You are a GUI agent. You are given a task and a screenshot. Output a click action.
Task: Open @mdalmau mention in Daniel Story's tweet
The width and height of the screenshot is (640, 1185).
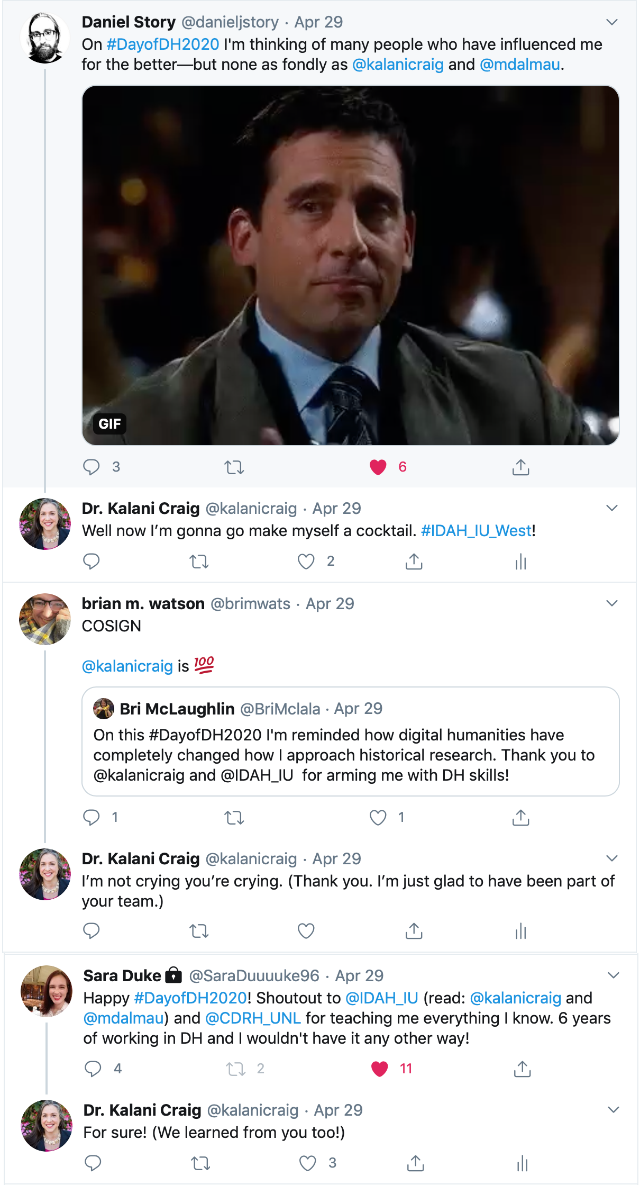pyautogui.click(x=519, y=65)
